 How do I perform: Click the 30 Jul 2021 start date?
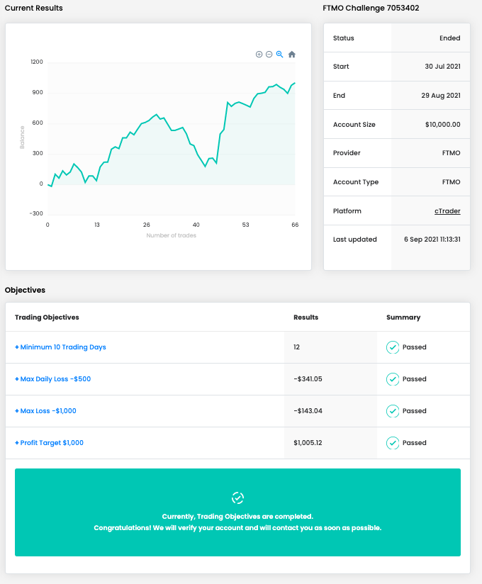coord(442,67)
